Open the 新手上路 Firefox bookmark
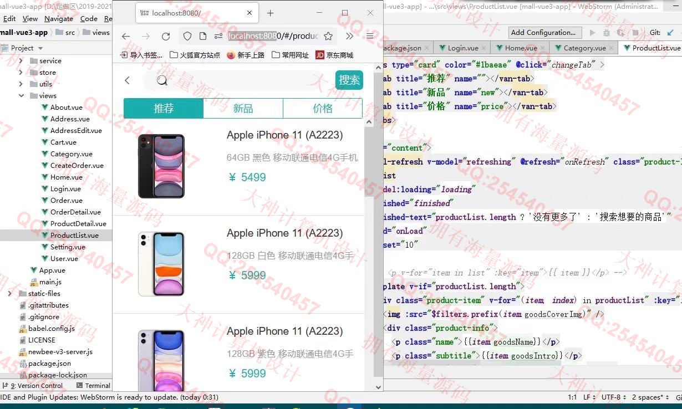The height and width of the screenshot is (409, 682). [246, 55]
